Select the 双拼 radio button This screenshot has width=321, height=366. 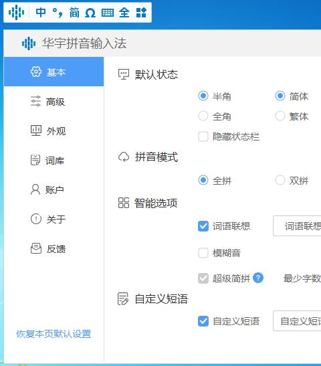280,180
